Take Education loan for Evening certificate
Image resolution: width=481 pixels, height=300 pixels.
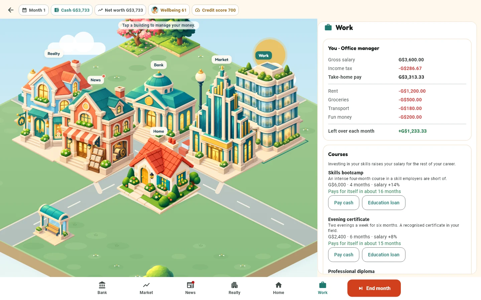coord(383,255)
